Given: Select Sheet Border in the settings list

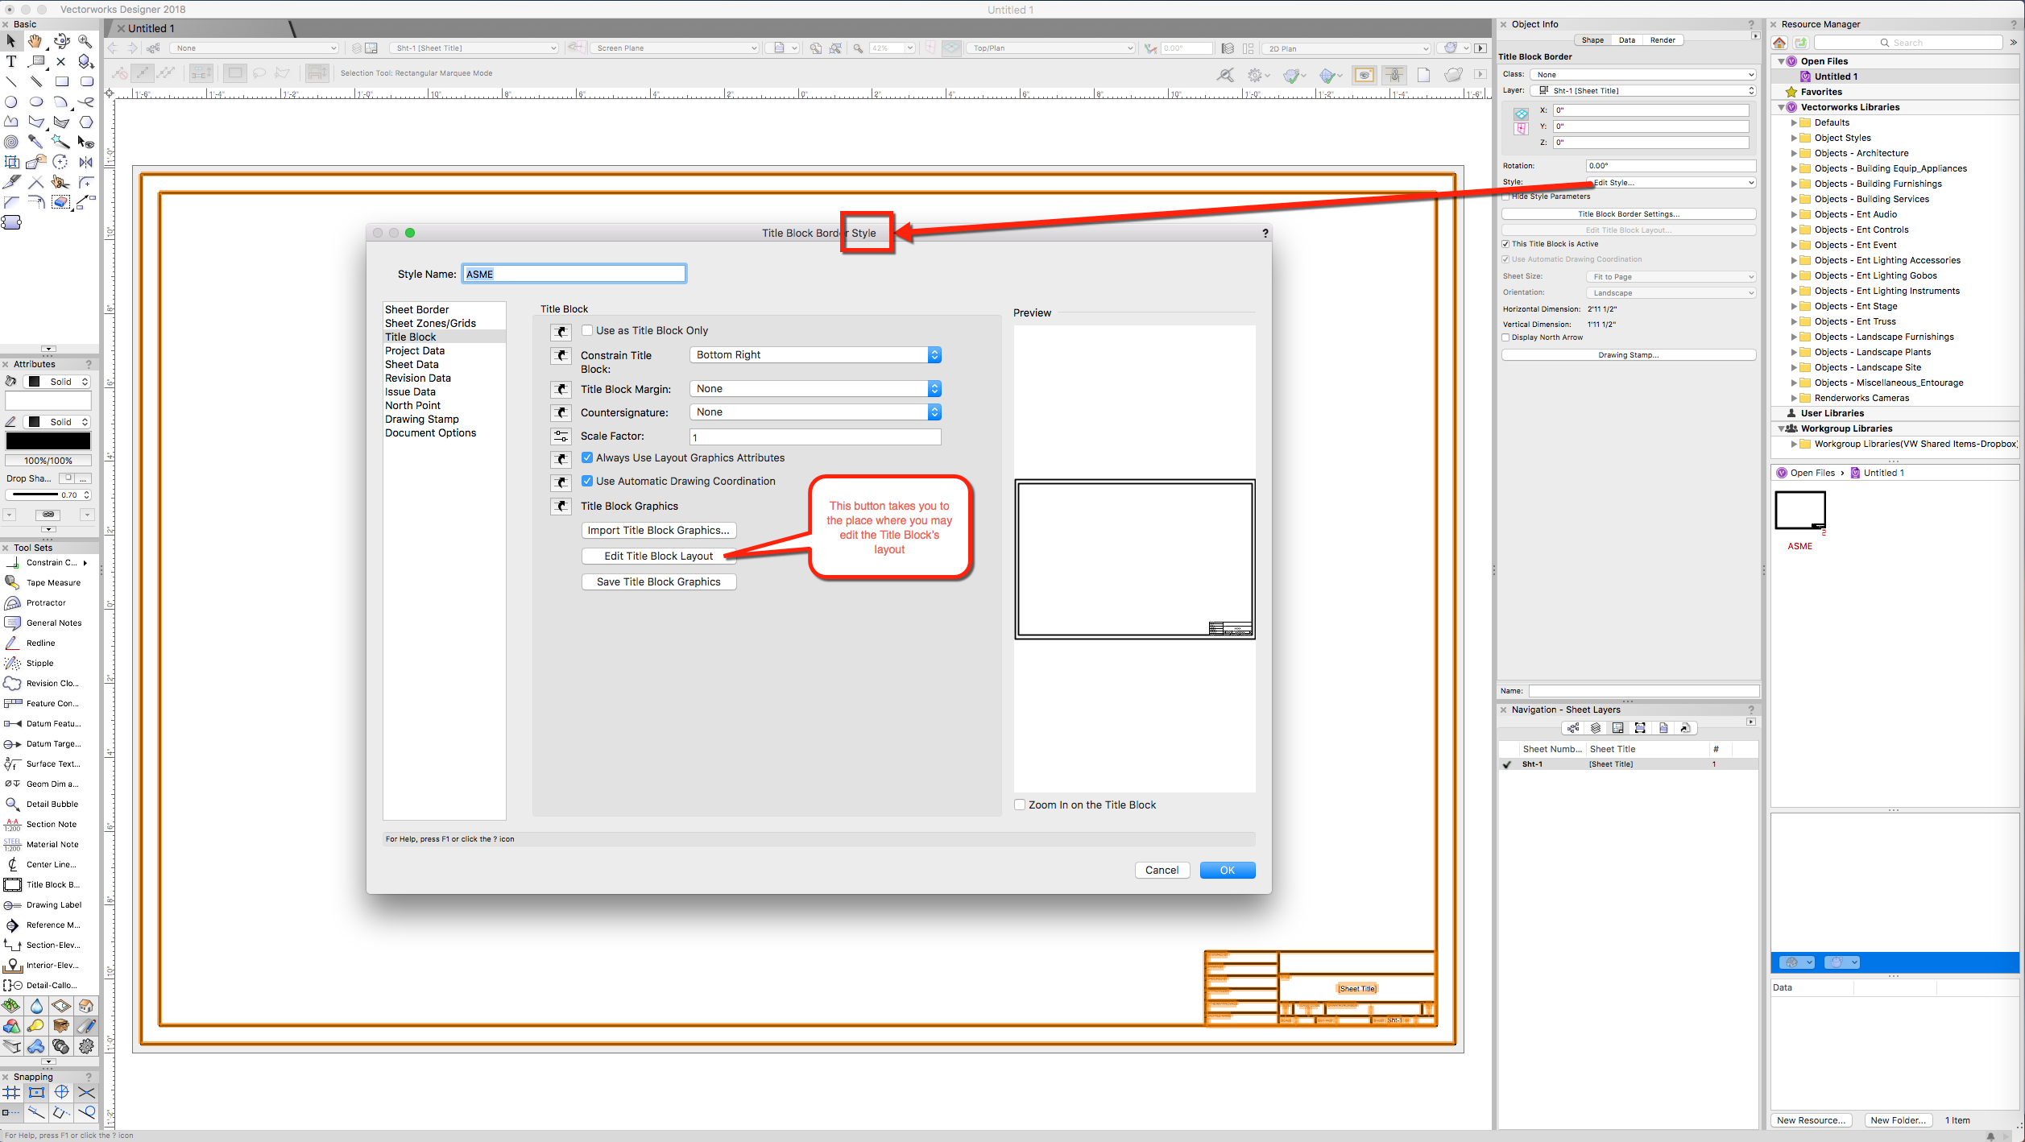Looking at the screenshot, I should click(417, 309).
